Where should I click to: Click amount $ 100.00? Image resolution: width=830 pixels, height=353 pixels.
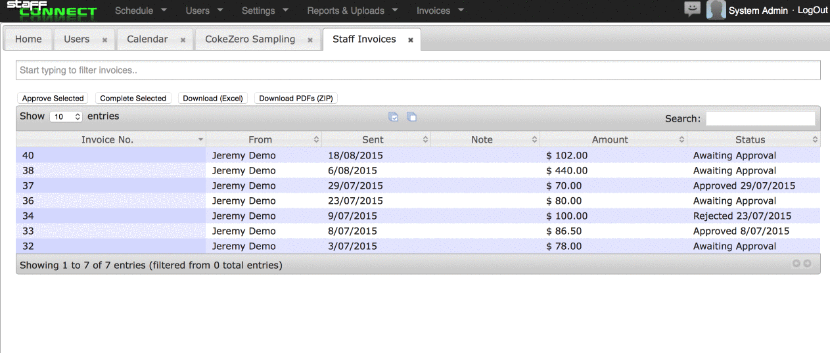[567, 216]
